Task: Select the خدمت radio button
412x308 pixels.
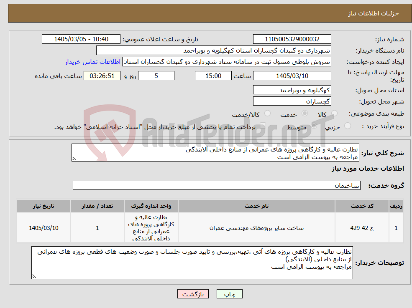Action: click(305, 113)
